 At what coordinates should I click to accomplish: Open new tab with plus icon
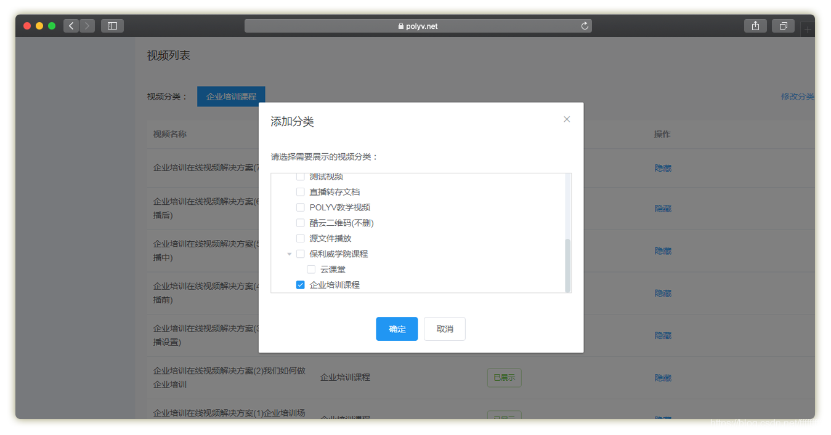pyautogui.click(x=808, y=30)
